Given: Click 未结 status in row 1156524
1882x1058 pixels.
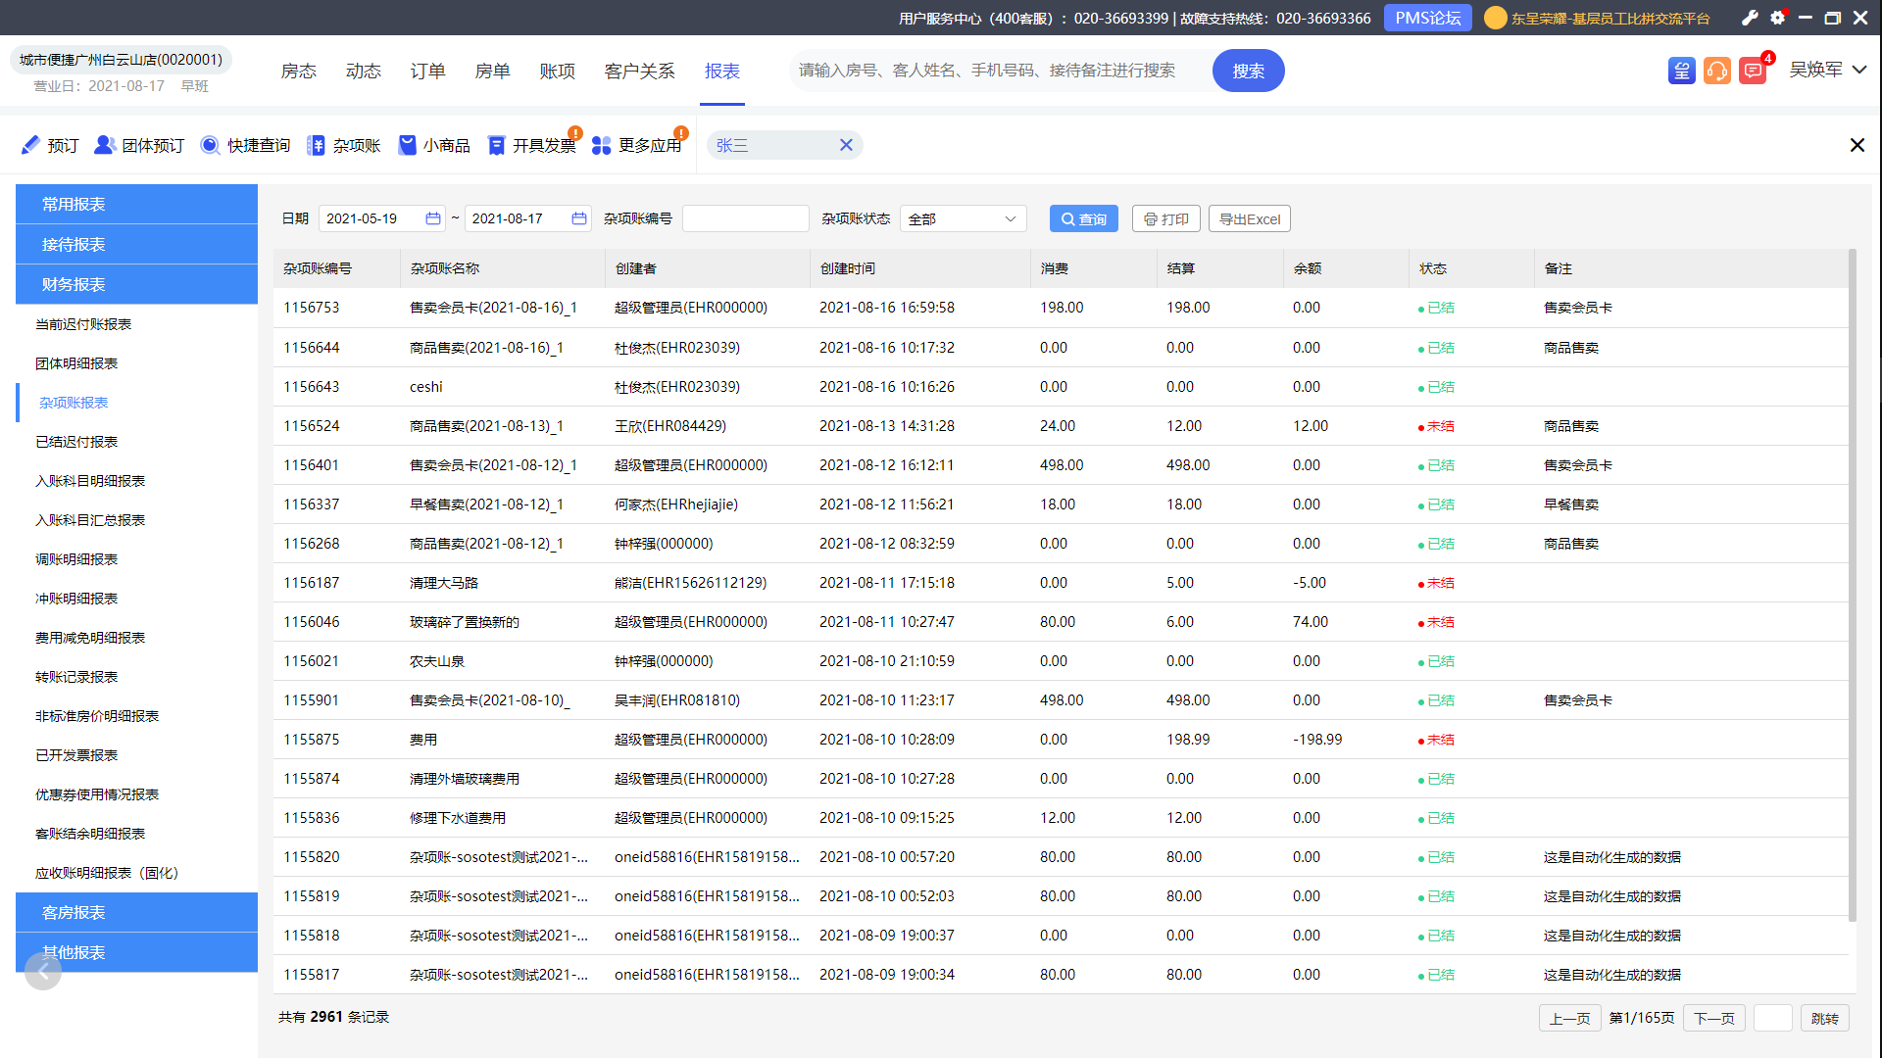Looking at the screenshot, I should (1437, 426).
